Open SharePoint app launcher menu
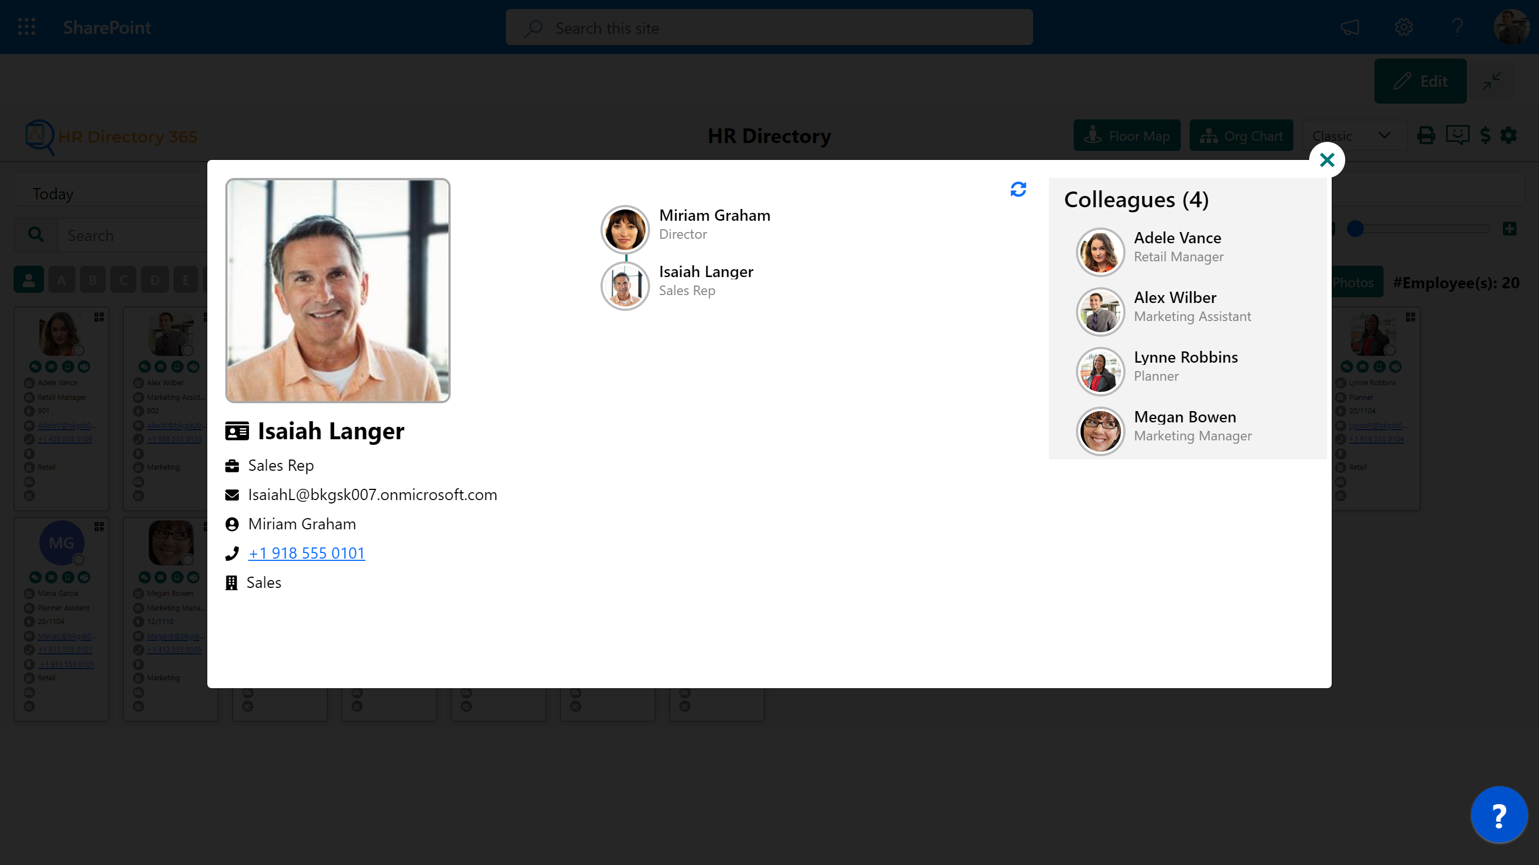The height and width of the screenshot is (865, 1539). (26, 26)
